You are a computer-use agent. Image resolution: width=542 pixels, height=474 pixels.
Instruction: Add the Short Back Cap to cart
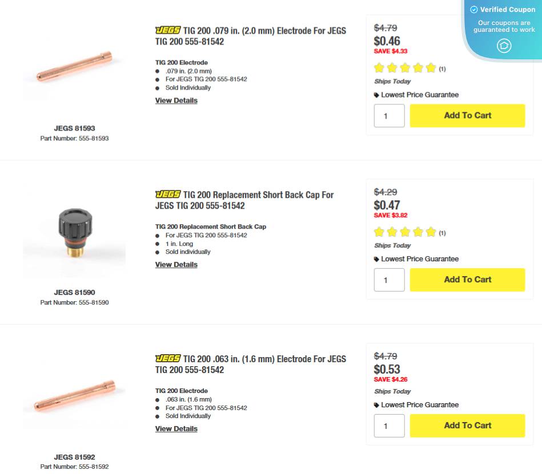(467, 279)
